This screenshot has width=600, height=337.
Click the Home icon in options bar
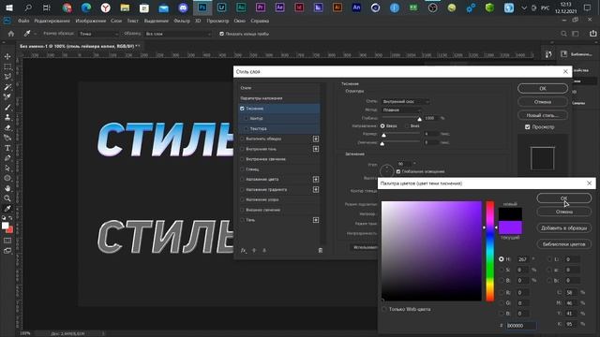coord(11,34)
